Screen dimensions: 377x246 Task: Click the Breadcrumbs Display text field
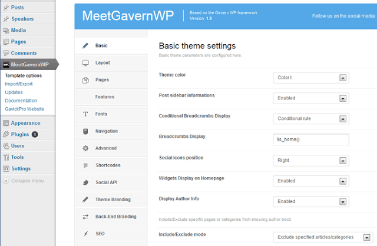pyautogui.click(x=312, y=139)
